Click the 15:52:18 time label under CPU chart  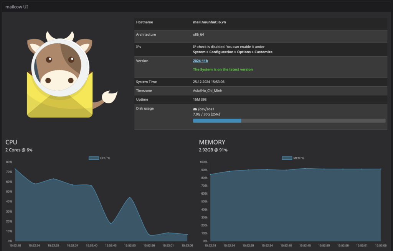tap(15, 246)
